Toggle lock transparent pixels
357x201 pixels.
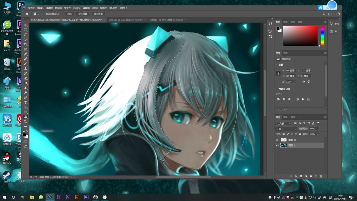tap(284, 134)
